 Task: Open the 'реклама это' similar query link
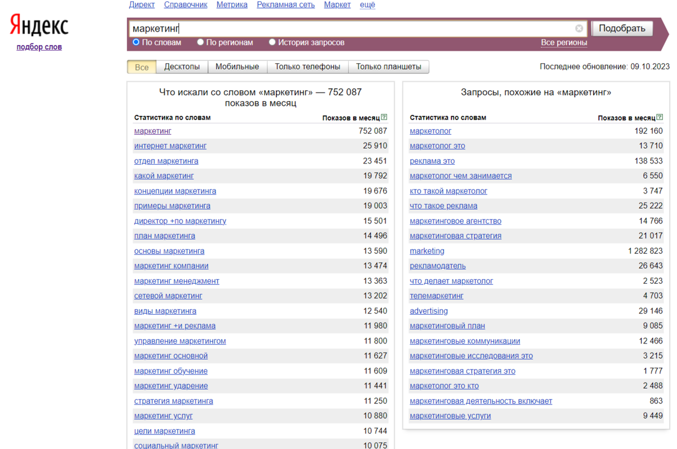point(432,161)
